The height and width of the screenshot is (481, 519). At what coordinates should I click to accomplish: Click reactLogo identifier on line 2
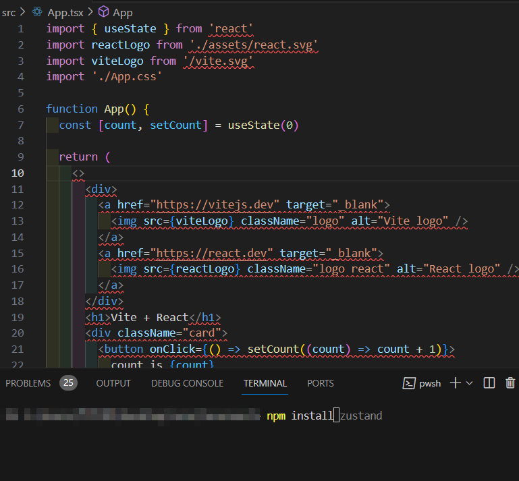pos(121,45)
